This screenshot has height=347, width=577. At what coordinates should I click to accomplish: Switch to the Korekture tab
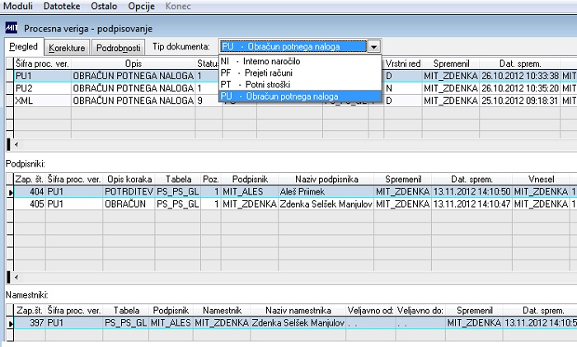click(x=67, y=48)
